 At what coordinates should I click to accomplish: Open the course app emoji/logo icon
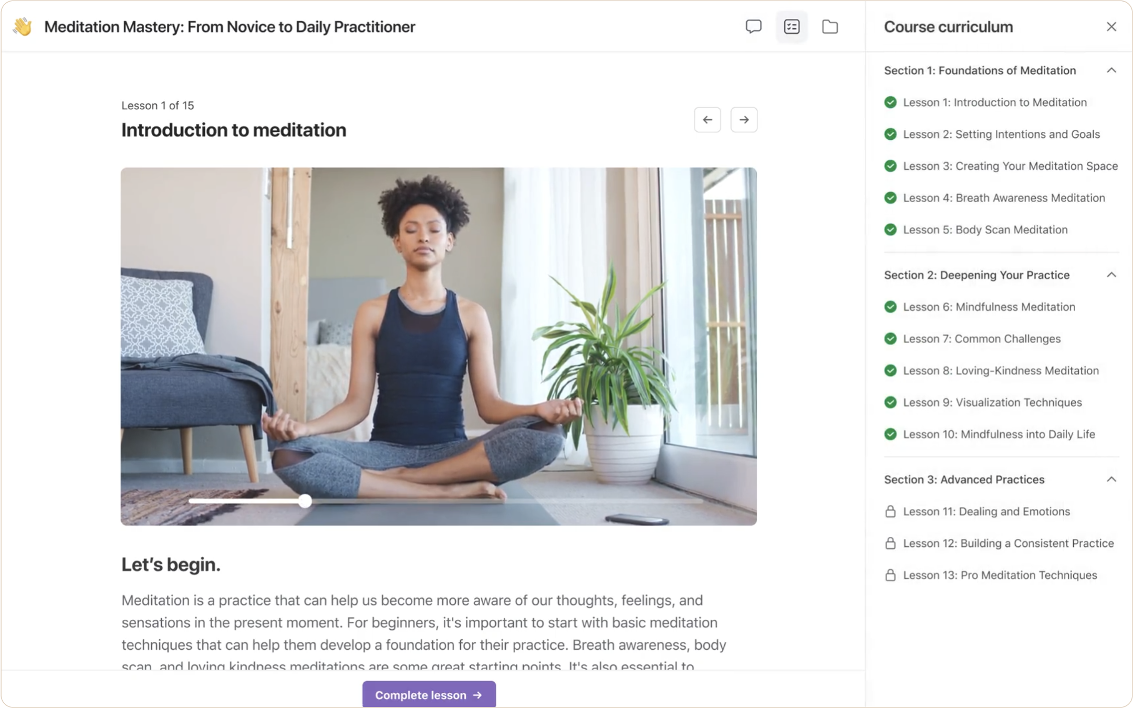click(x=23, y=26)
